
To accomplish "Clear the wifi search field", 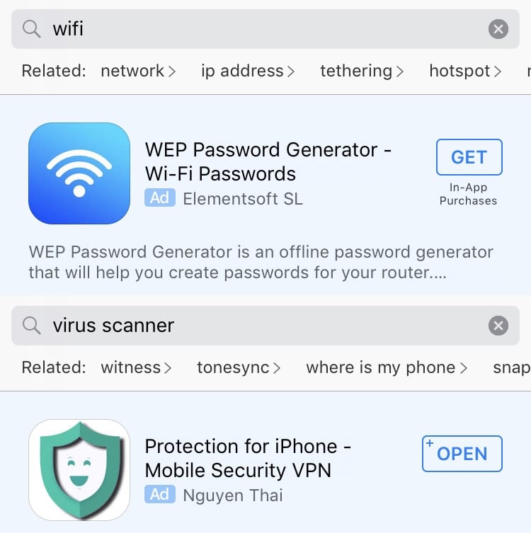I will pos(498,29).
